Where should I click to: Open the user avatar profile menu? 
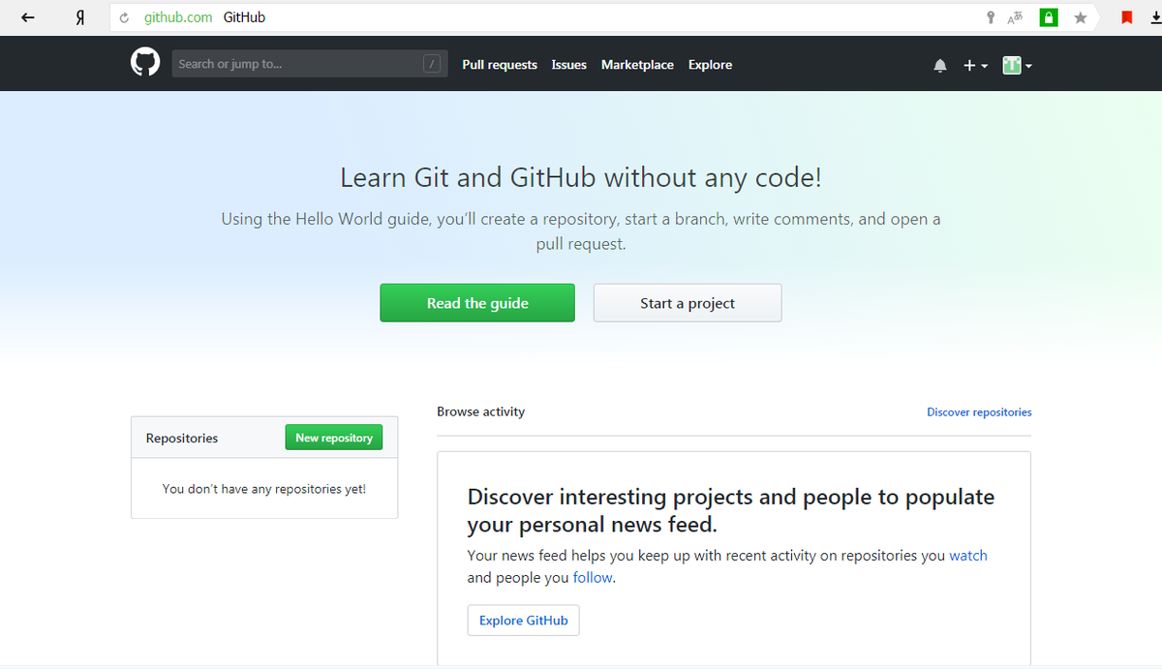[x=1017, y=65]
